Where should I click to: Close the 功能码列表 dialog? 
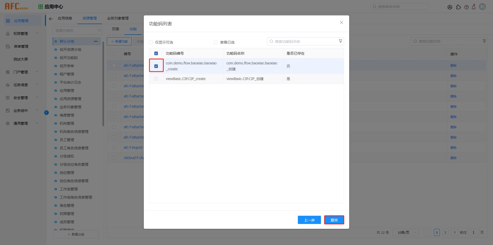pos(341,23)
